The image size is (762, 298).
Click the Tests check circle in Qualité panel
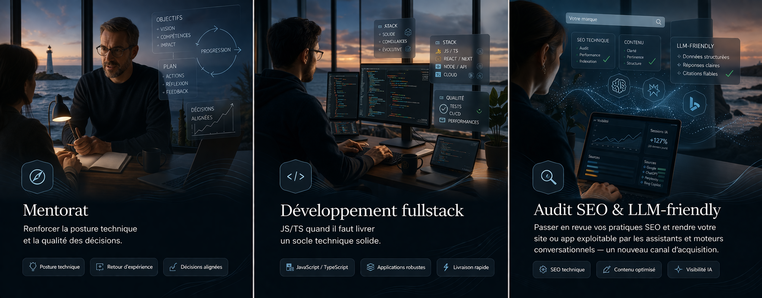(443, 109)
